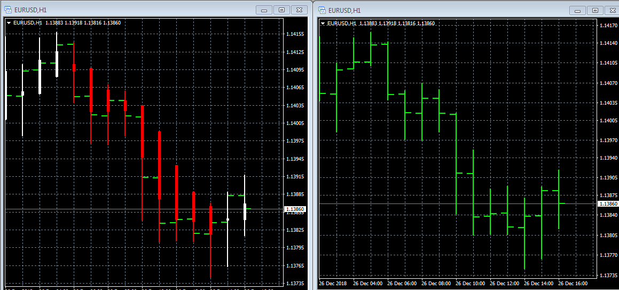Minimize the left EURUSD,H1 chart window
Viewport: 619px width, 290px height.
tap(264, 10)
